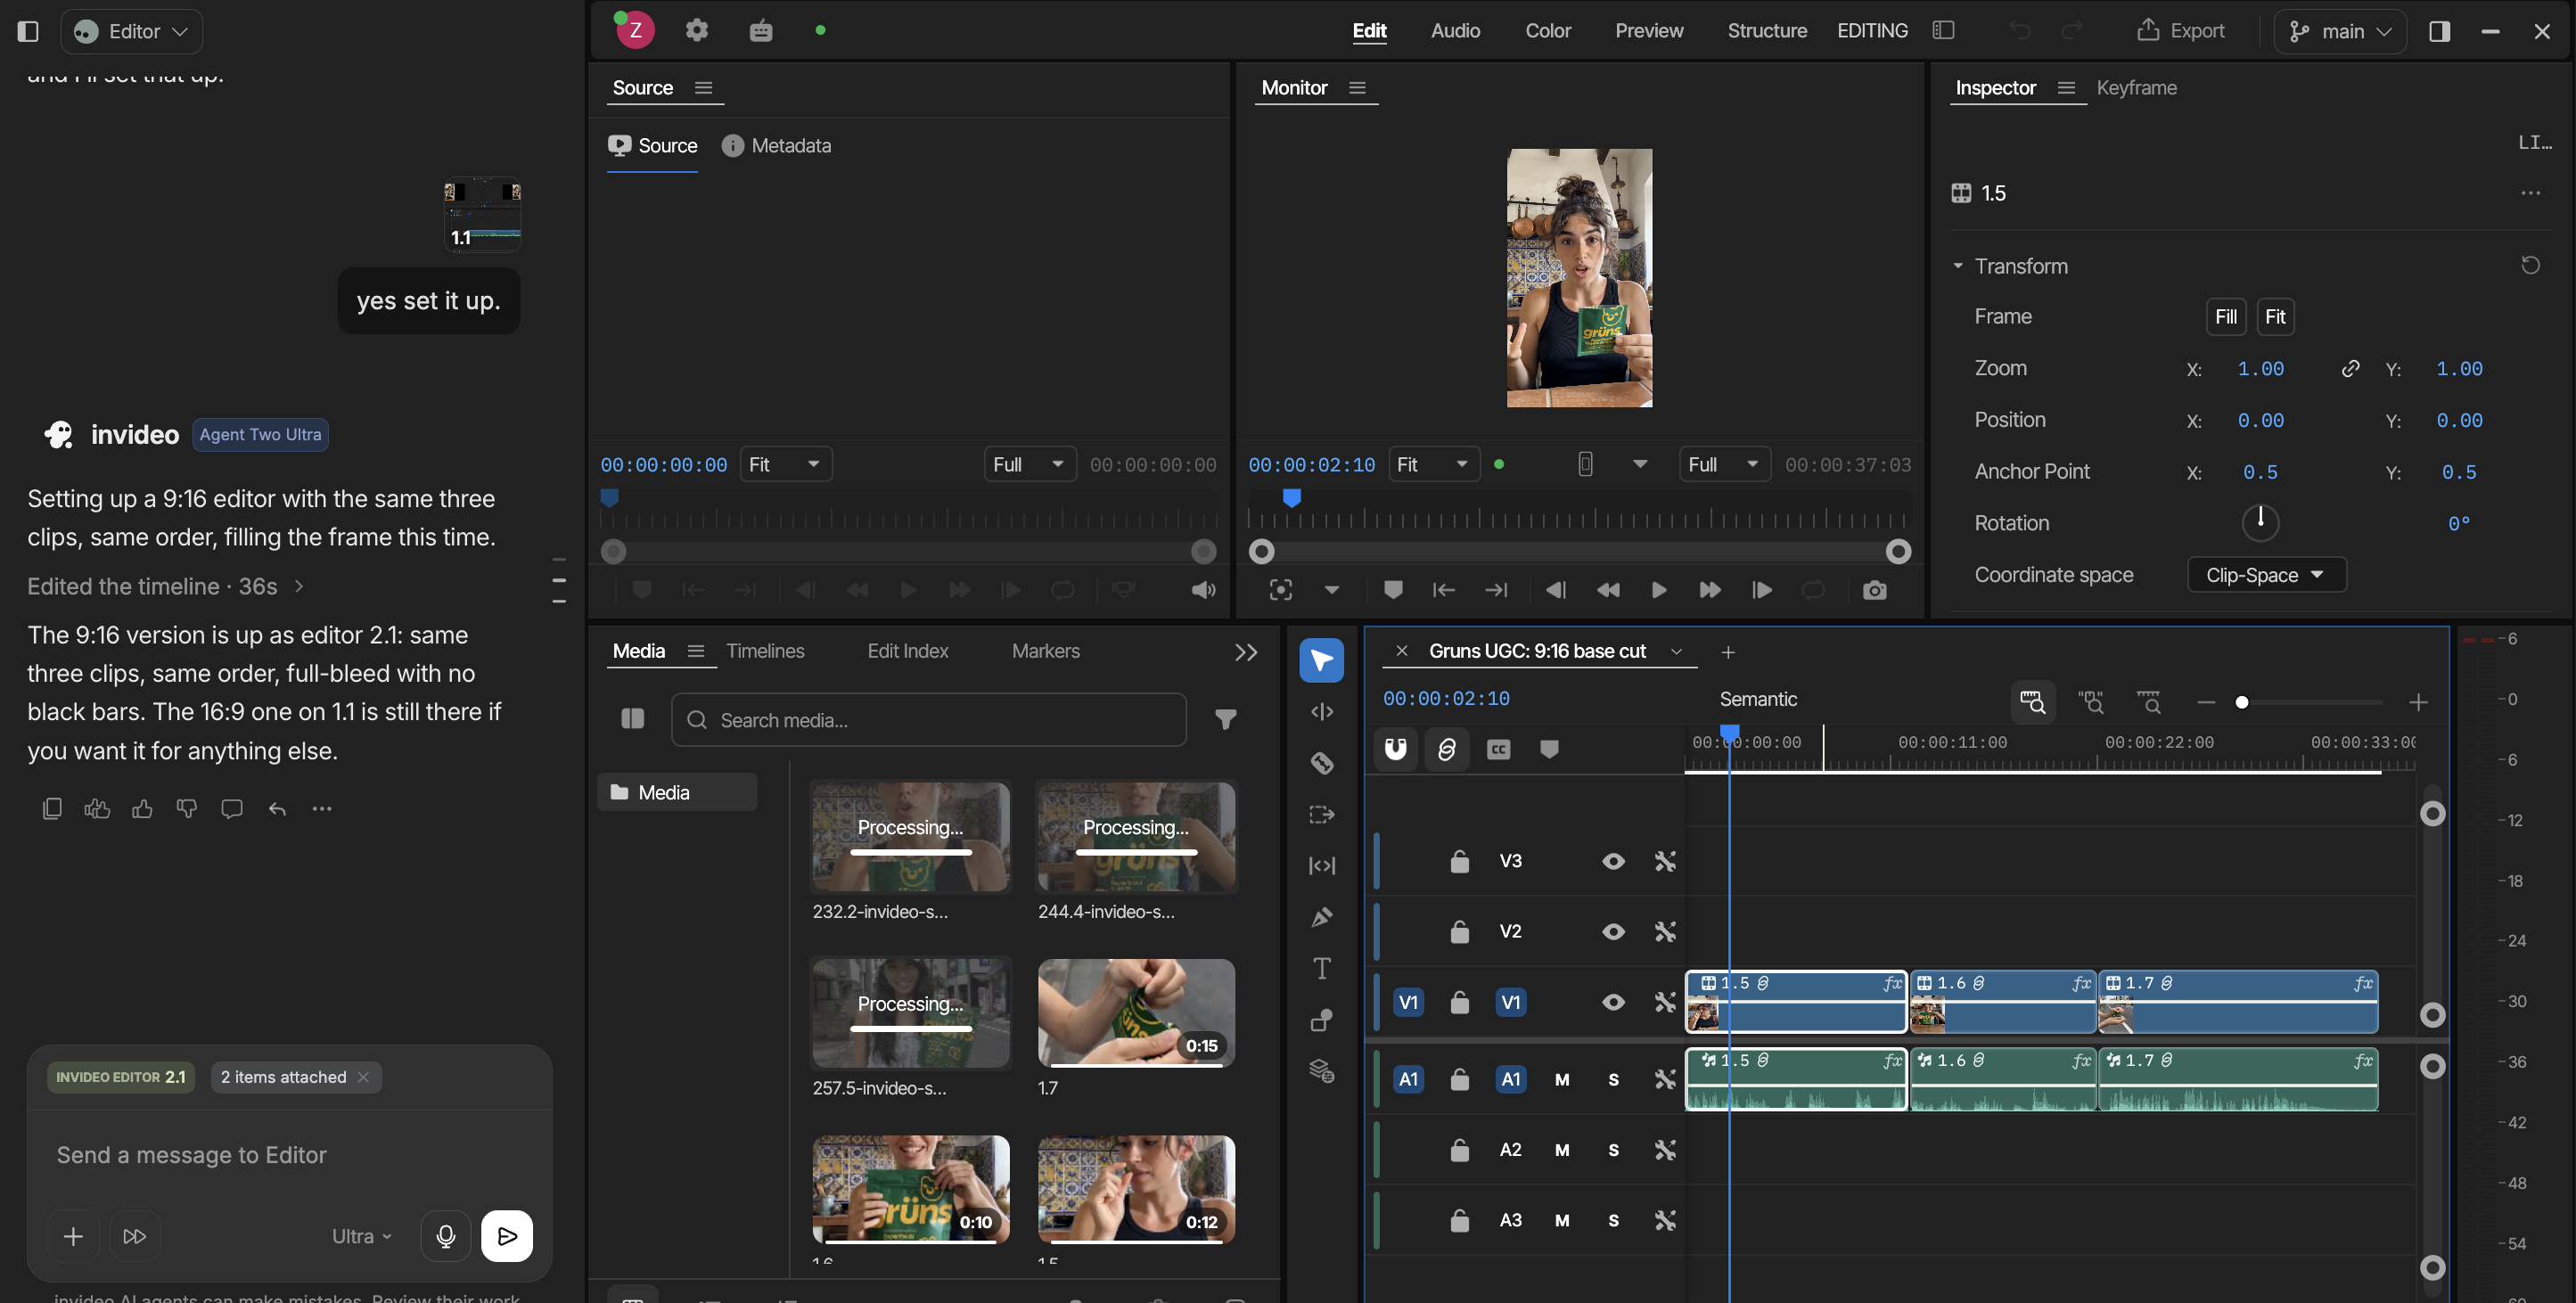Select the arrow selection tool
The image size is (2576, 1303).
(x=1321, y=660)
